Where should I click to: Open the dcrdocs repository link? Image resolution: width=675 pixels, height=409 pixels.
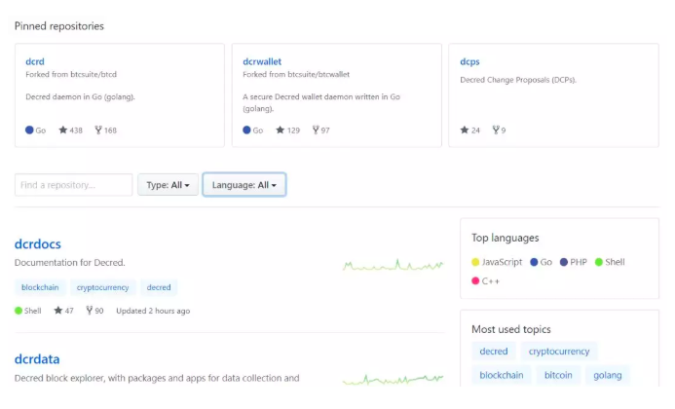(38, 244)
